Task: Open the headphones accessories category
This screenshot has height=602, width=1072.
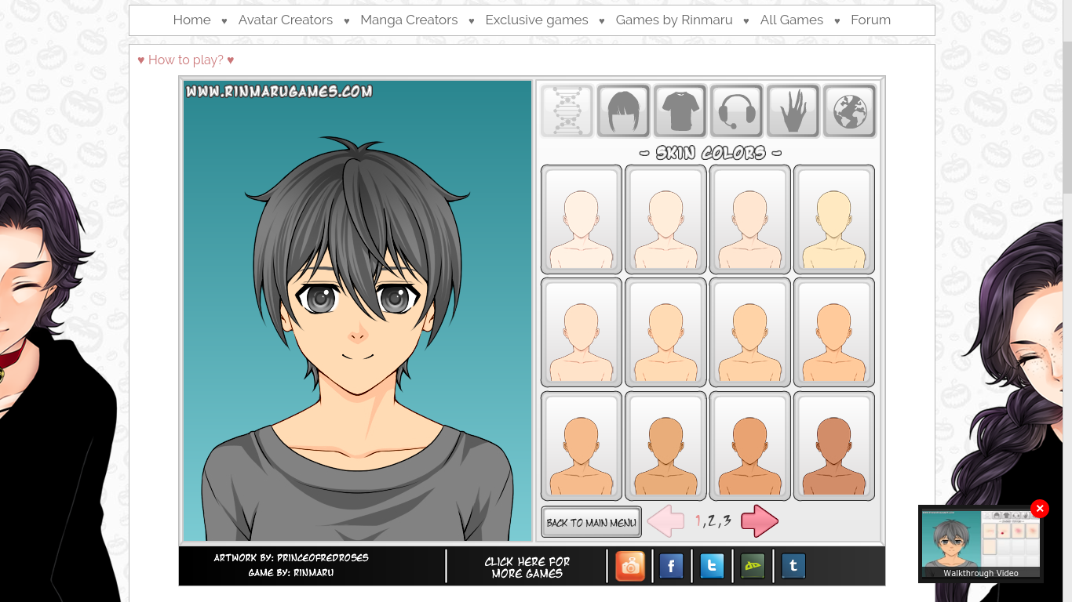Action: point(736,111)
